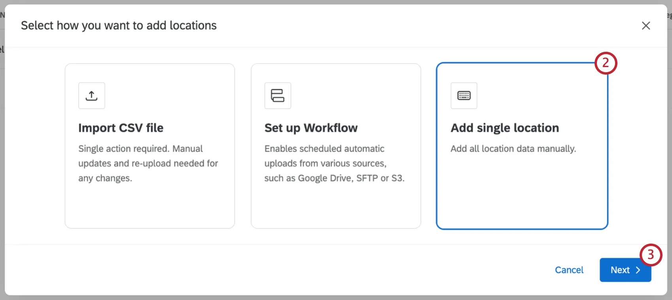672x300 pixels.
Task: Click the keyboard icon on Add single location card
Action: tap(464, 96)
